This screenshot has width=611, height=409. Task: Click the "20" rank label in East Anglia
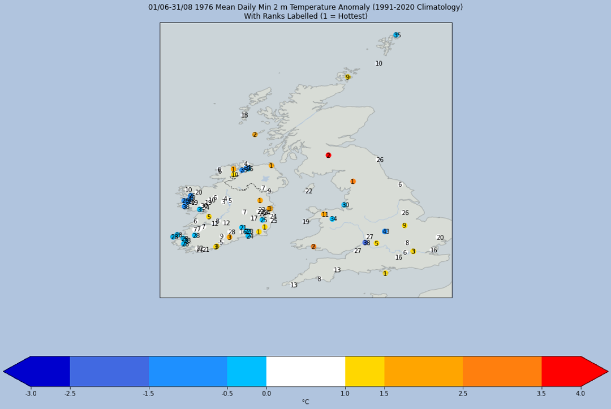[440, 238]
